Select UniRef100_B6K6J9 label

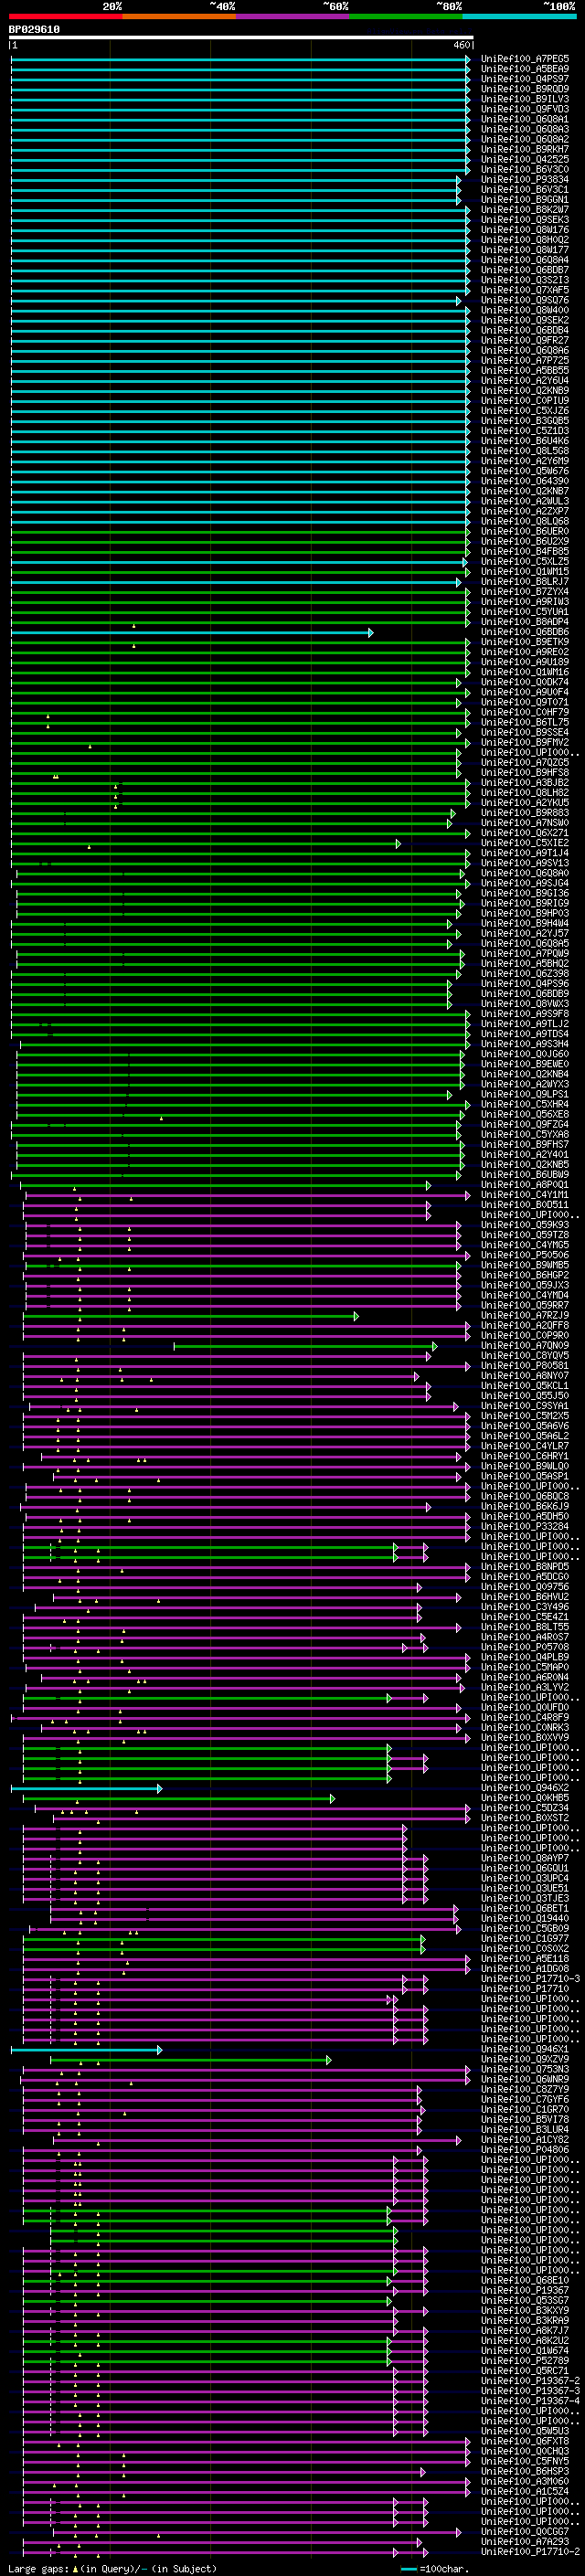coord(525,1507)
